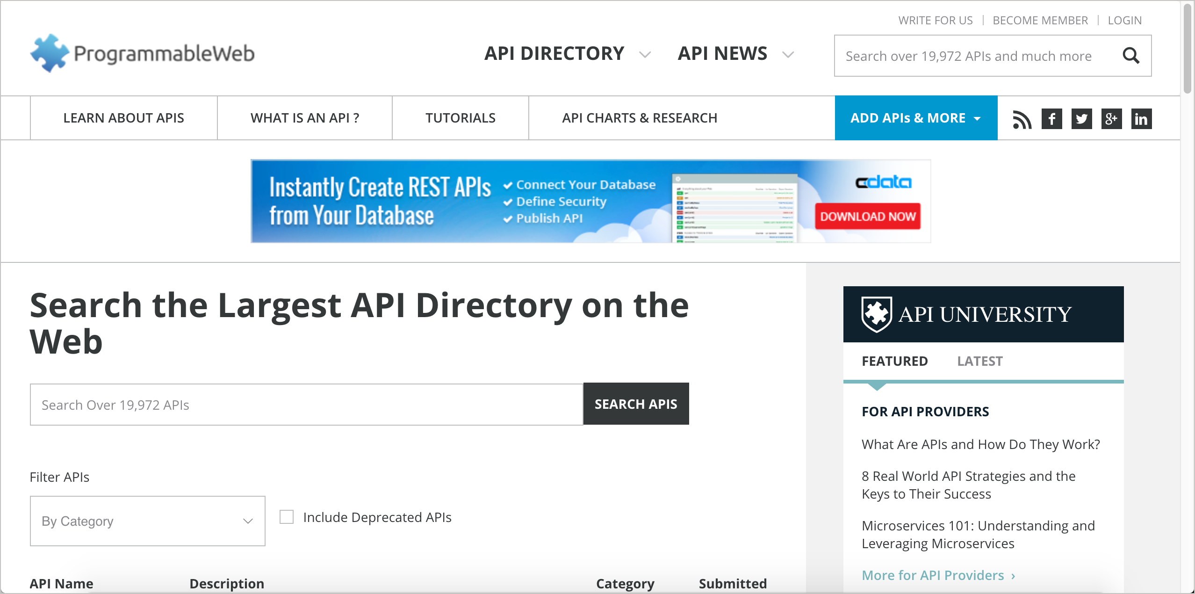Viewport: 1195px width, 594px height.
Task: Open API CHARTS & RESEARCH
Action: (x=640, y=118)
